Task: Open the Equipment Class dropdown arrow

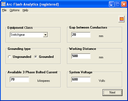Action: pos(45,35)
